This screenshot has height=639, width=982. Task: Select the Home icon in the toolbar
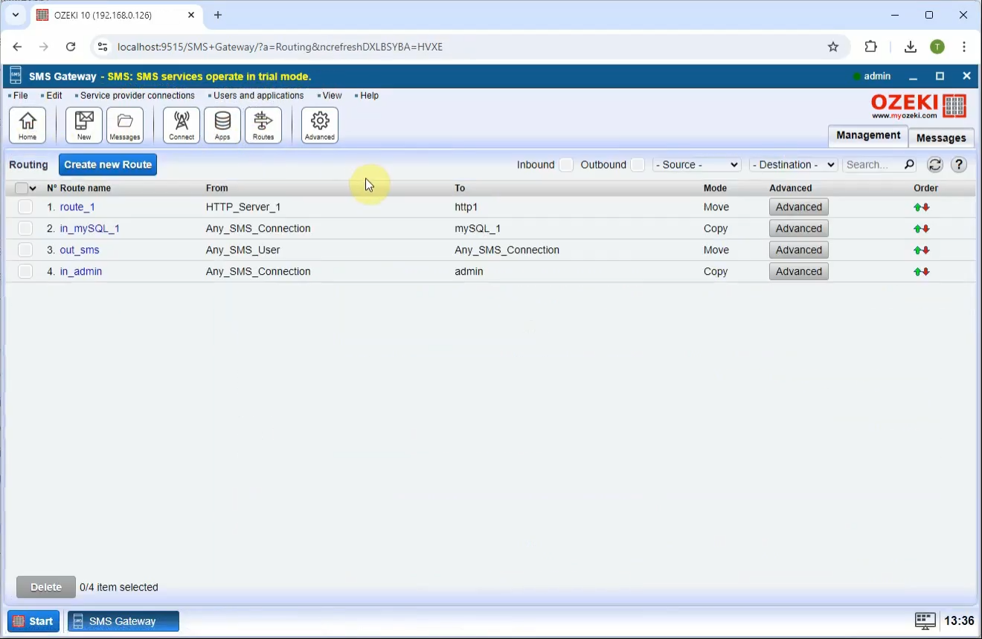(27, 125)
